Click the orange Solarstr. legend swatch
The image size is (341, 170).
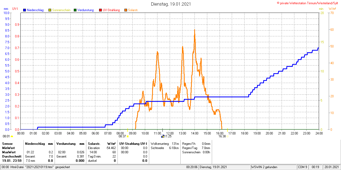pyautogui.click(x=126, y=10)
